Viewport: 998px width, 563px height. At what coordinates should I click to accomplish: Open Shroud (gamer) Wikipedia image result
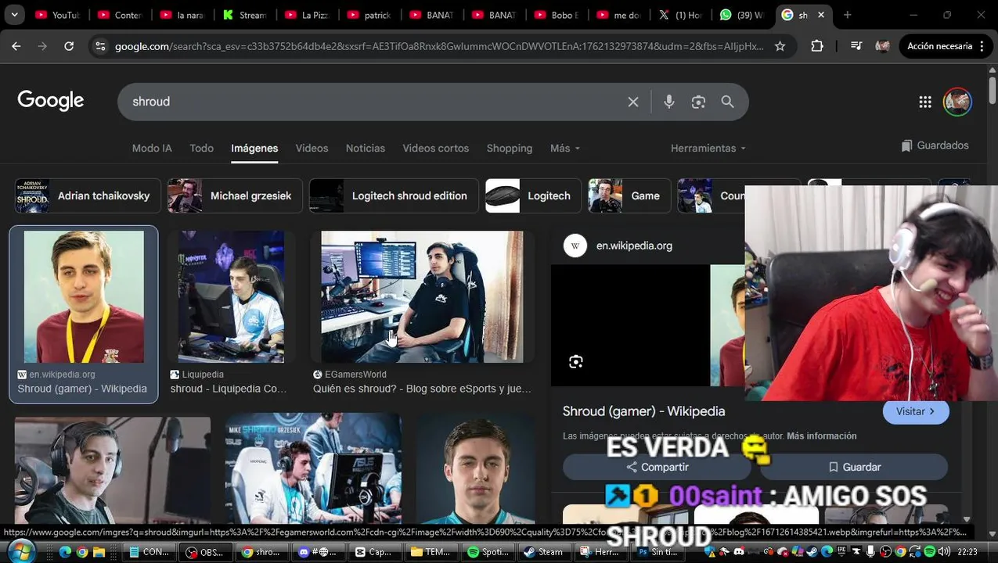84,314
